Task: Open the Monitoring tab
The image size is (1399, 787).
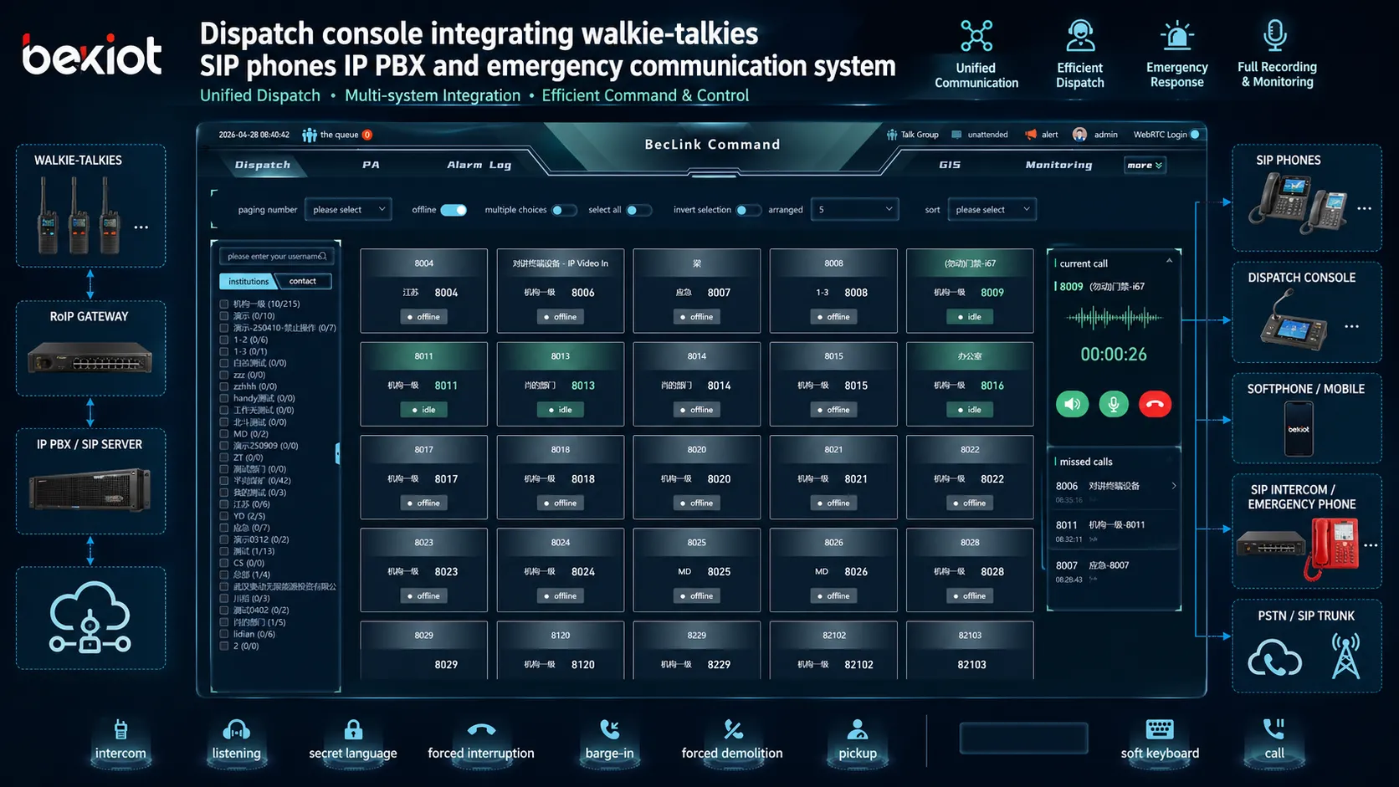Action: click(1058, 166)
